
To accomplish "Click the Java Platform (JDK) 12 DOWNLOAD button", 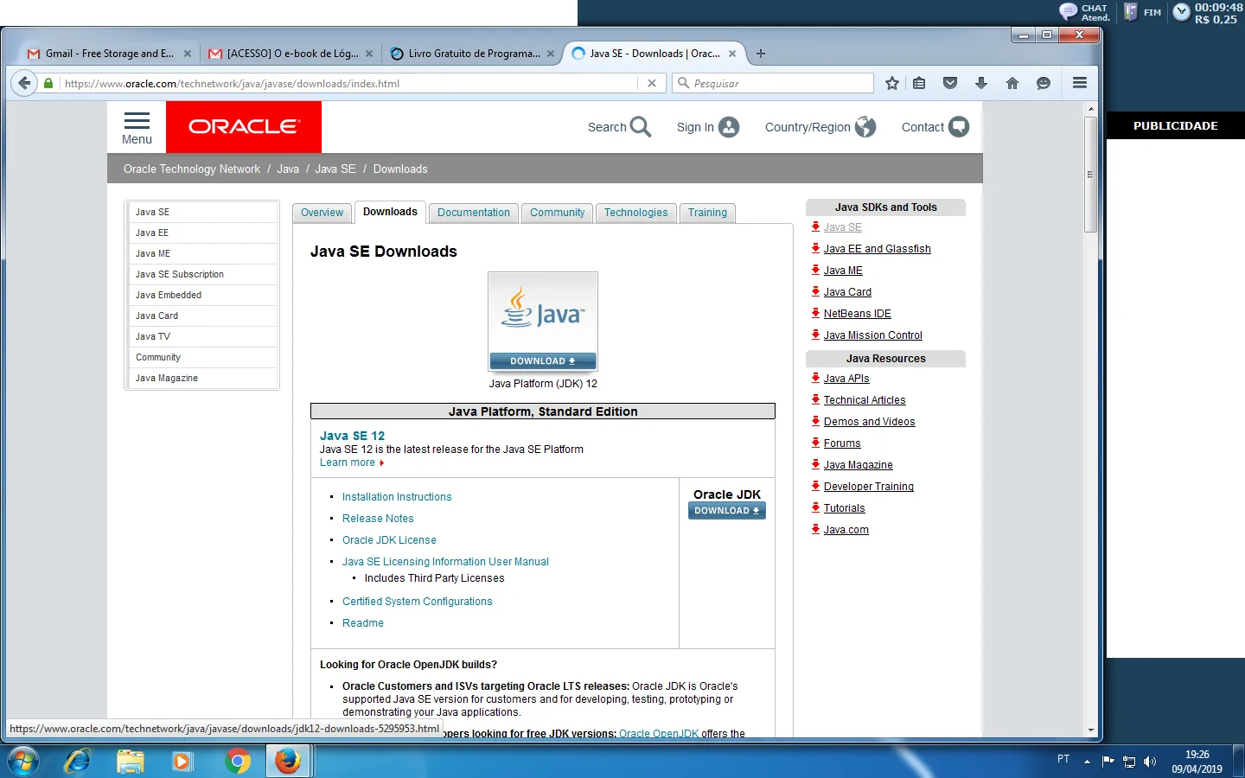I will click(543, 361).
